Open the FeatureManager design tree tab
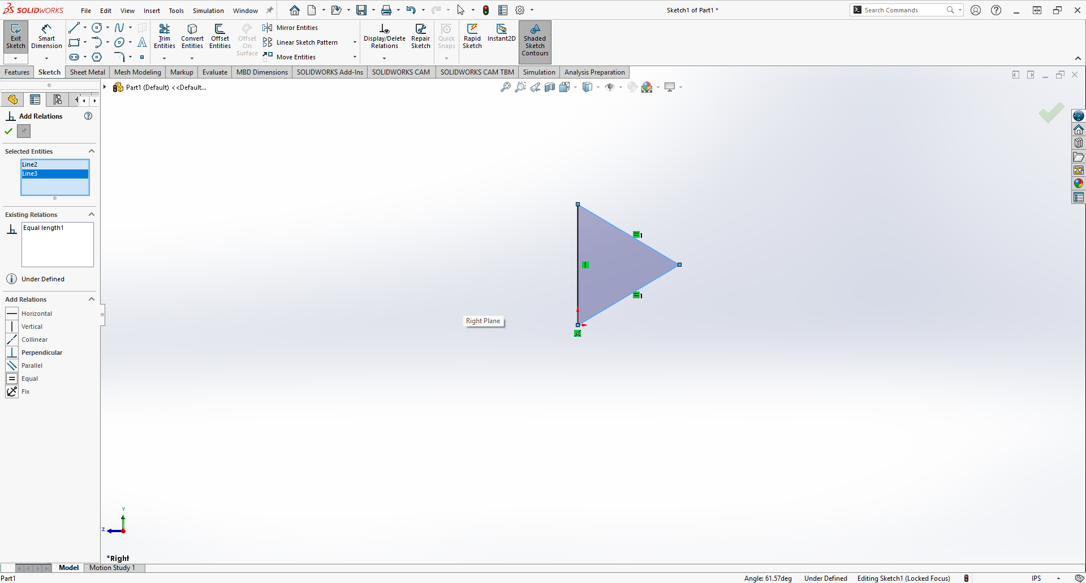This screenshot has width=1086, height=583. coord(12,99)
